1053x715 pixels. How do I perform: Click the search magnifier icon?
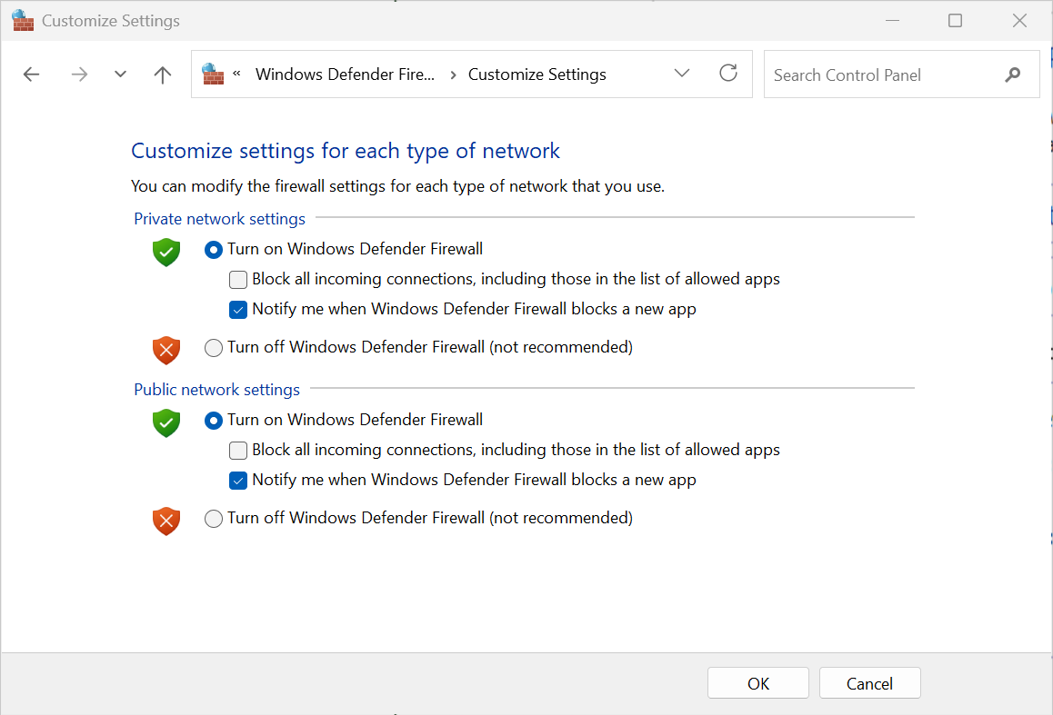point(1013,74)
